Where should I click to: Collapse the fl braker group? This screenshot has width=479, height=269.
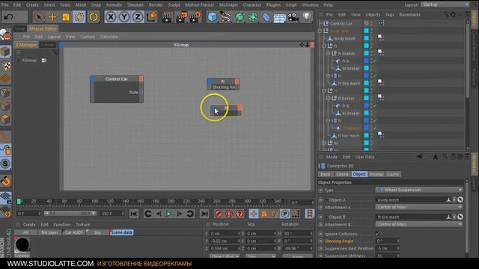coord(328,98)
